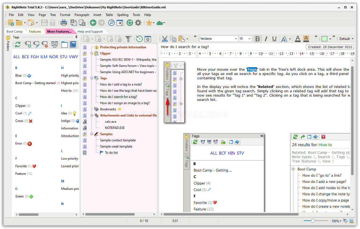Switch to the Boot Camp tab
This screenshot has height=229, width=360.
tap(15, 32)
